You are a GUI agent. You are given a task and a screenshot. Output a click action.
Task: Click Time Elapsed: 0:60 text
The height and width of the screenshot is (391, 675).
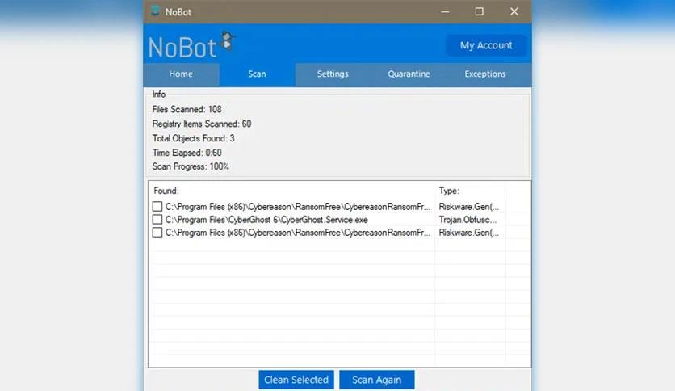(x=187, y=153)
